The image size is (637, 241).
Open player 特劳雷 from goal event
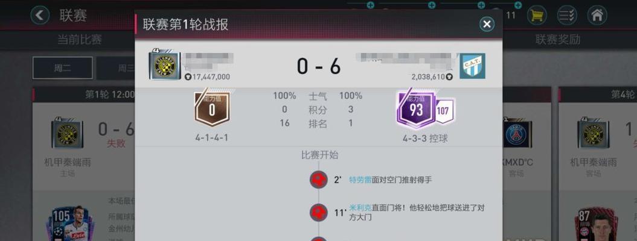click(360, 180)
